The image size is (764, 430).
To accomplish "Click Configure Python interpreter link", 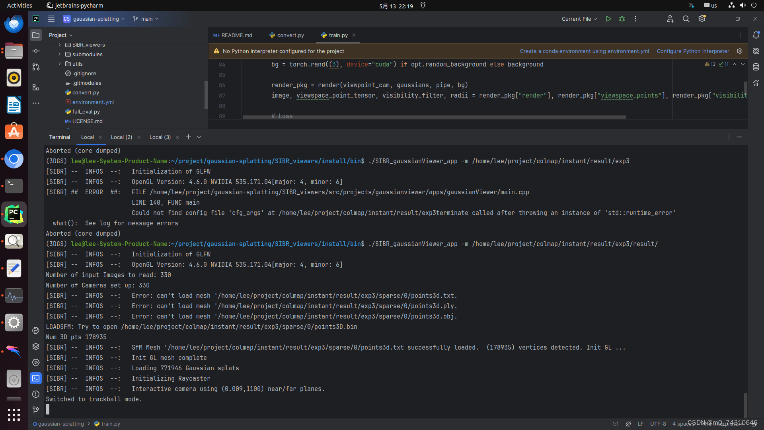I will click(x=693, y=51).
